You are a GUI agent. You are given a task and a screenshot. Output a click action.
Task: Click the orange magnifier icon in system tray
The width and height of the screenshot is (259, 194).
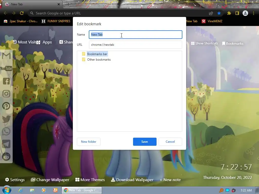[221, 190]
